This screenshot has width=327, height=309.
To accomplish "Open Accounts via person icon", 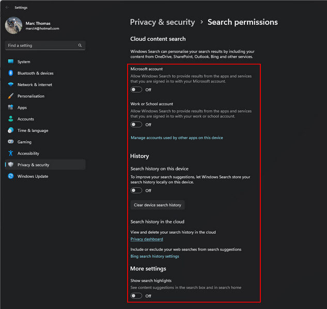I will pos(11,119).
